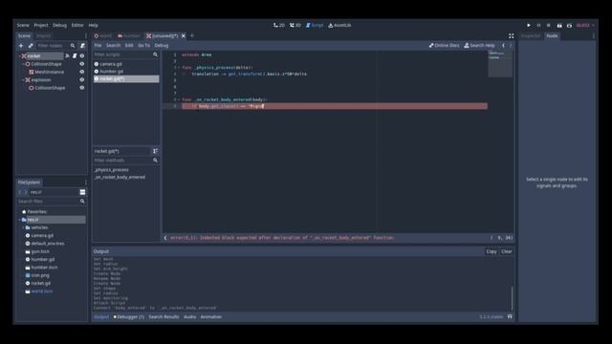Toggle FileSystem split mode icon
The height and width of the screenshot is (344, 612).
pos(82,192)
